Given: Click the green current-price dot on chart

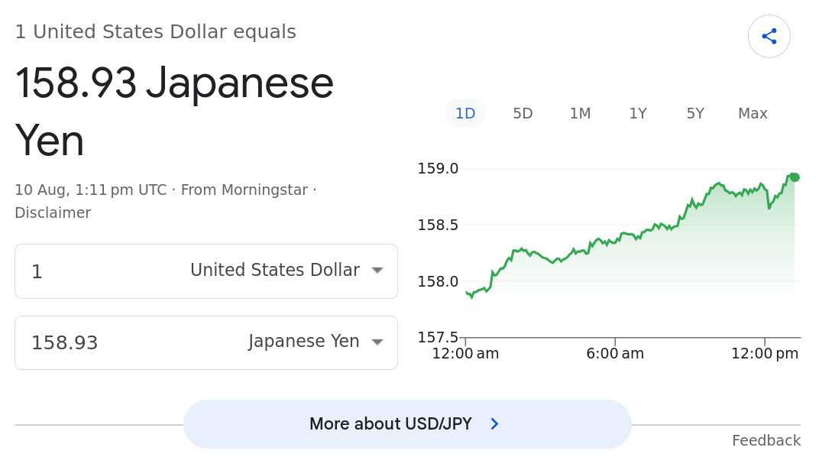Looking at the screenshot, I should pyautogui.click(x=794, y=177).
